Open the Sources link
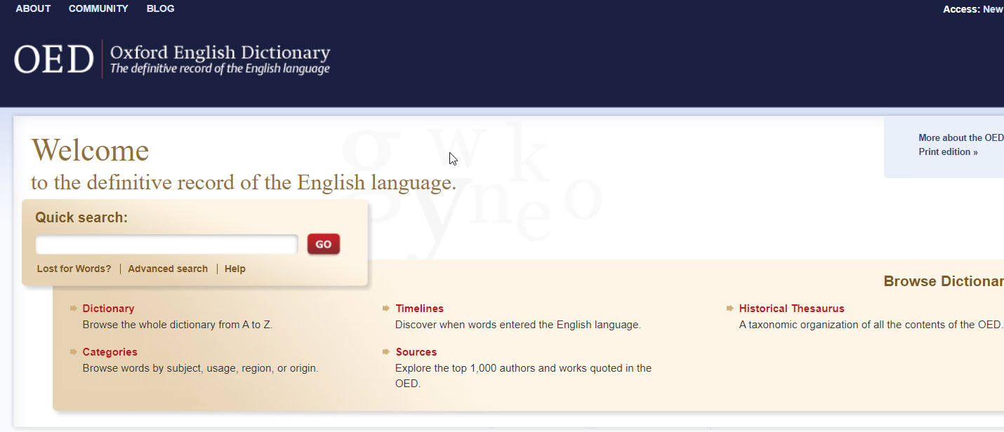 [416, 352]
